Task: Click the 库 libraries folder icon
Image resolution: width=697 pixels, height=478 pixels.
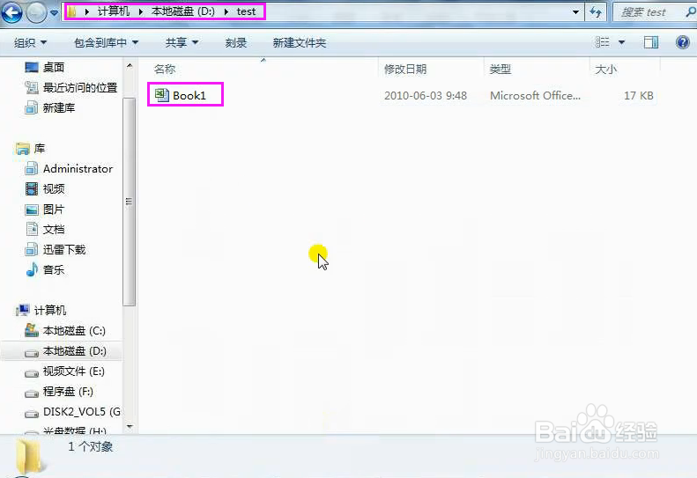Action: pos(23,149)
